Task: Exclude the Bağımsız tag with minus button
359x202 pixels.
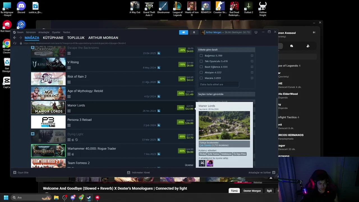Action: [x=252, y=56]
